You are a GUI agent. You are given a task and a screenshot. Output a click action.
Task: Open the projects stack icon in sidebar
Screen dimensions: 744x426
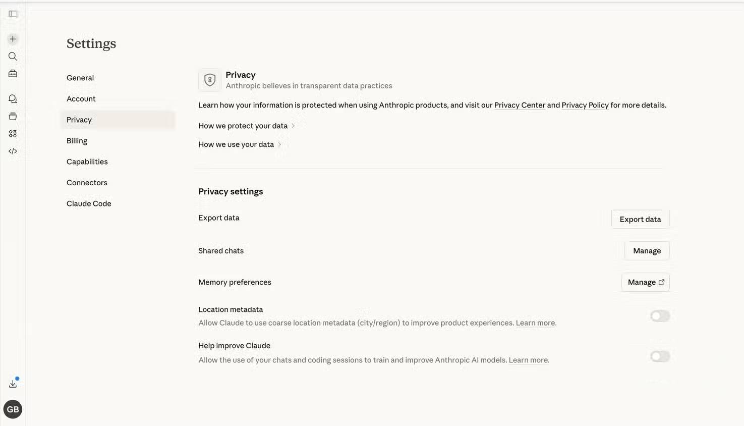click(x=13, y=117)
